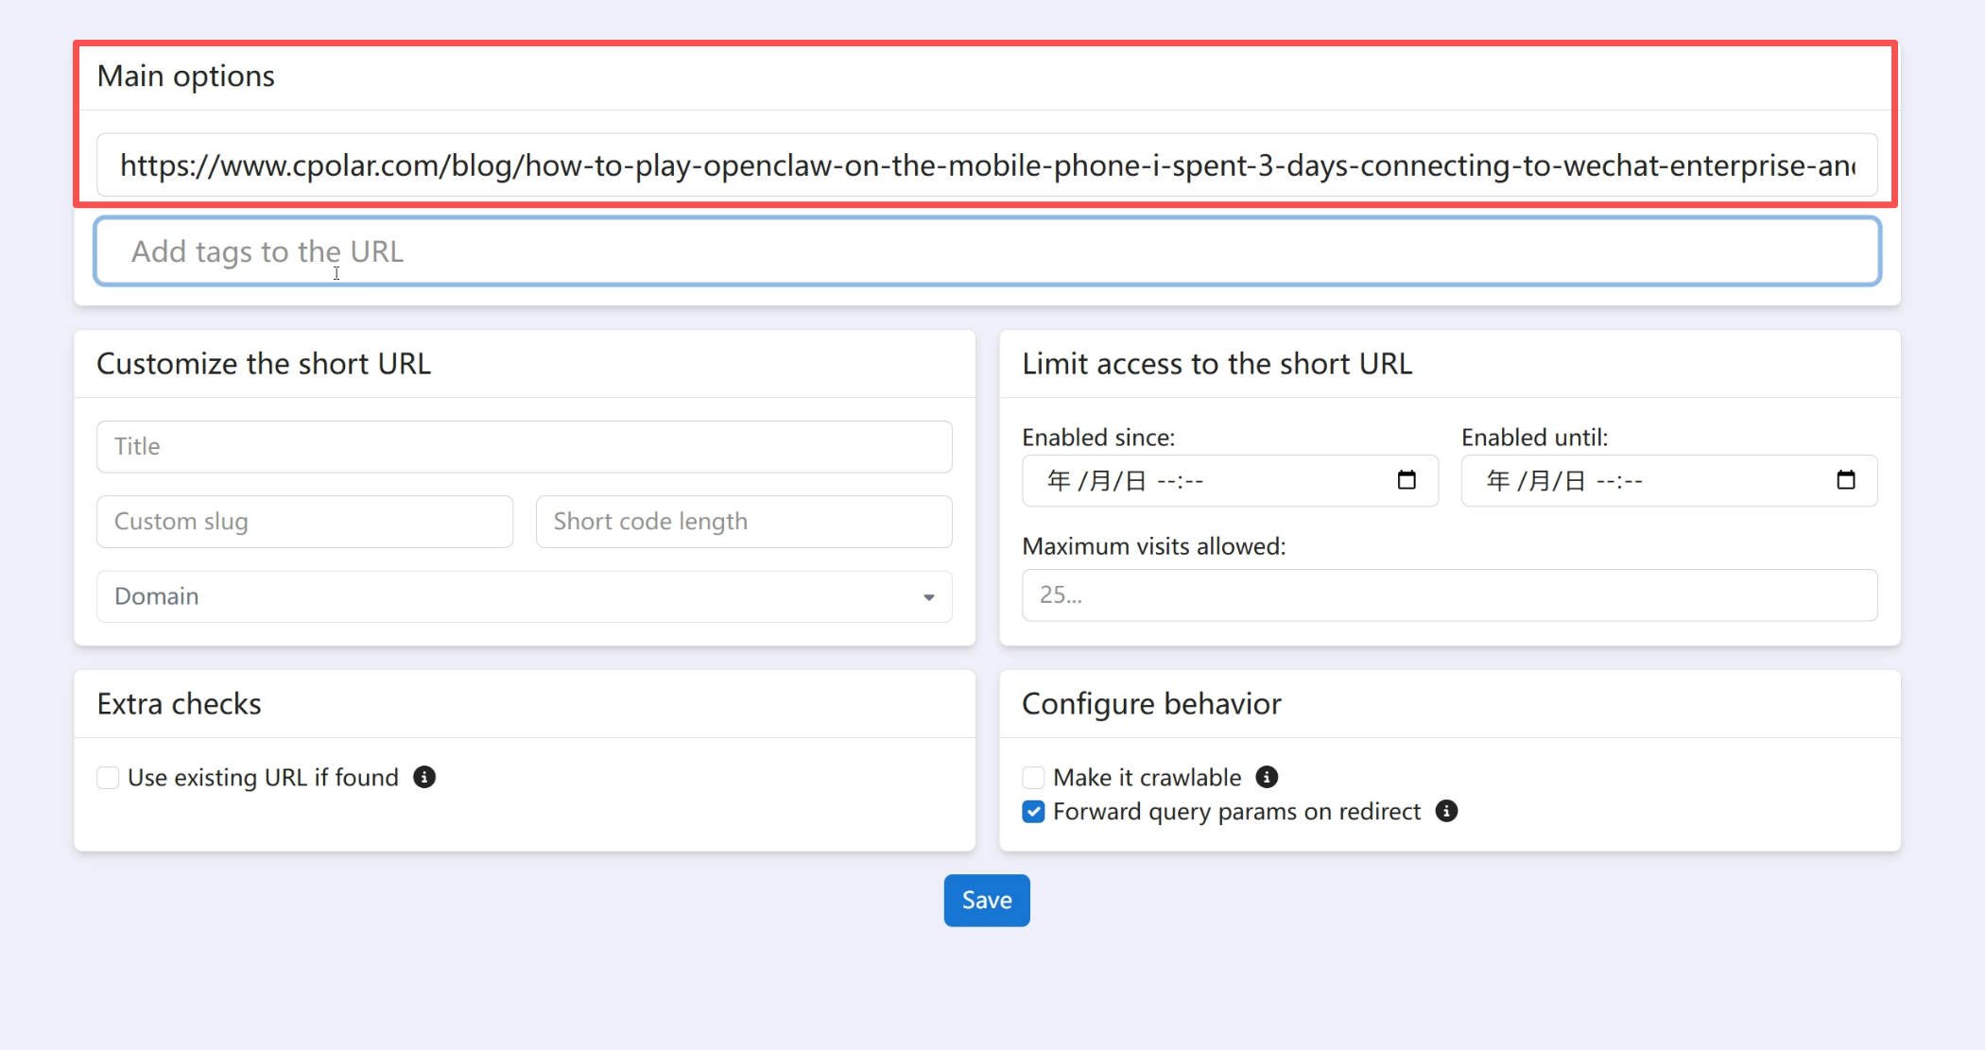The height and width of the screenshot is (1050, 1985).
Task: Uncheck Forward query params on redirect
Action: coord(1033,812)
